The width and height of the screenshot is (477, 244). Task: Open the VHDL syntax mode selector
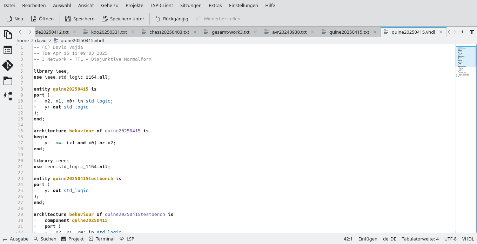pos(468,239)
